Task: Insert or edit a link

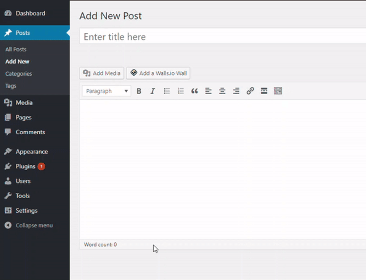Action: pyautogui.click(x=250, y=91)
